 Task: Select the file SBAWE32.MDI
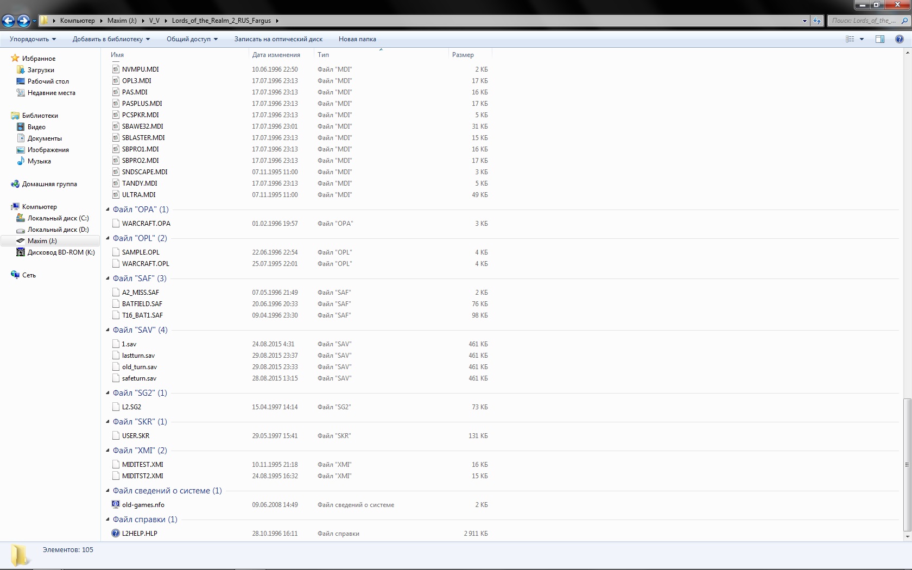(x=142, y=126)
